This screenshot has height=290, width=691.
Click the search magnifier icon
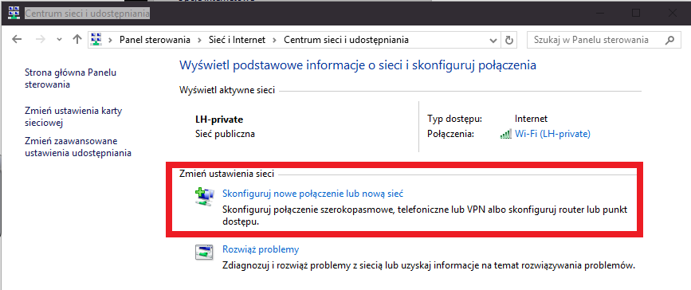(669, 40)
